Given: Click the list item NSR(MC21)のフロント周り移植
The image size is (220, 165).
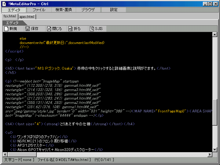Looking at the screenshot, I should (x=43, y=141).
